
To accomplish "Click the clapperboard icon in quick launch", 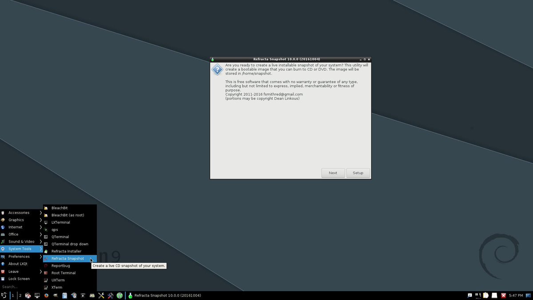I will (83, 296).
